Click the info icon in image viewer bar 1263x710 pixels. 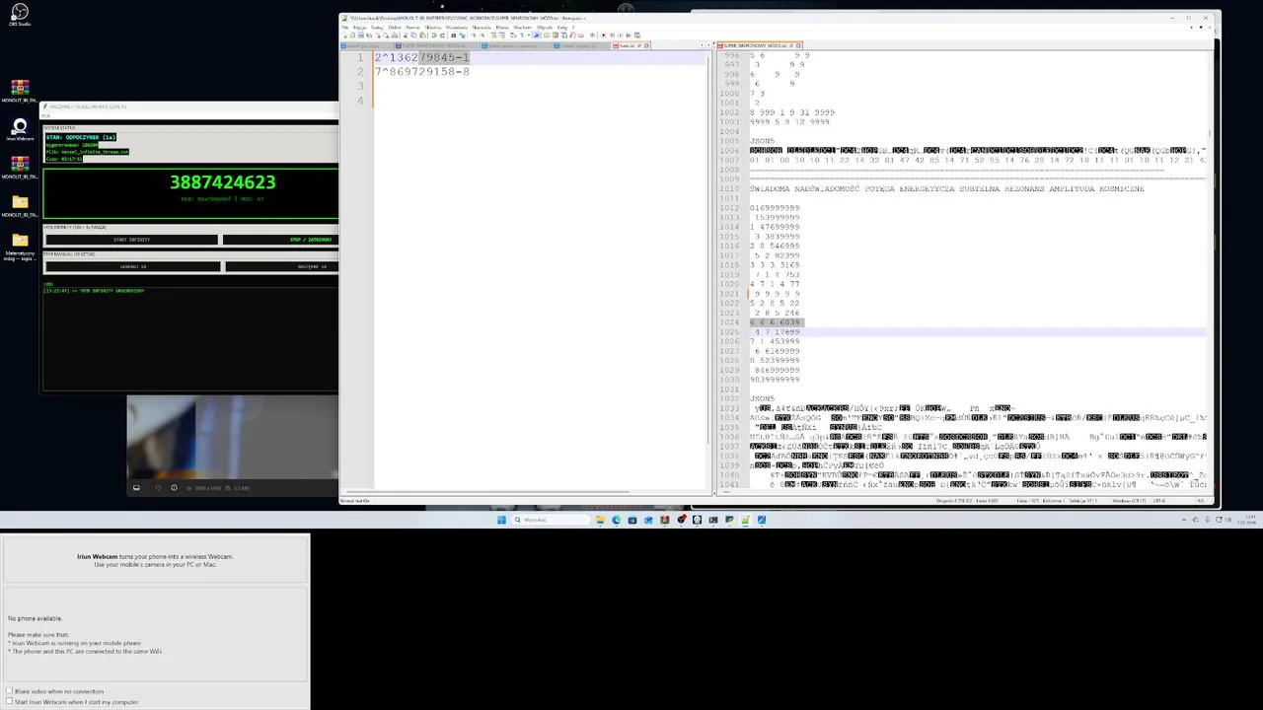pyautogui.click(x=174, y=488)
